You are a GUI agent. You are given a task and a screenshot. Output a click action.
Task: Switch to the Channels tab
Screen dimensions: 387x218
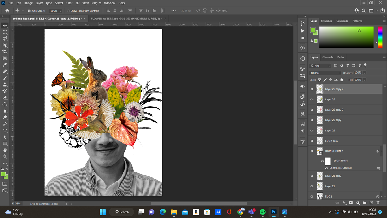pos(328,57)
